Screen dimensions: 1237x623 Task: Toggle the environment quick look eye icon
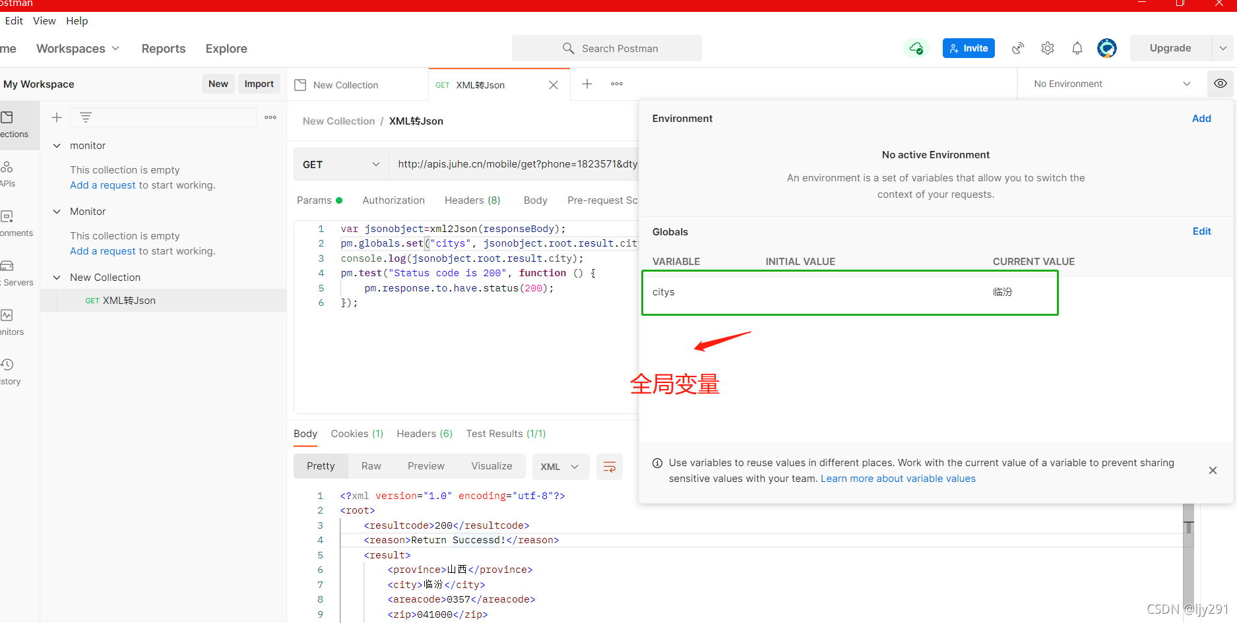[x=1221, y=84]
